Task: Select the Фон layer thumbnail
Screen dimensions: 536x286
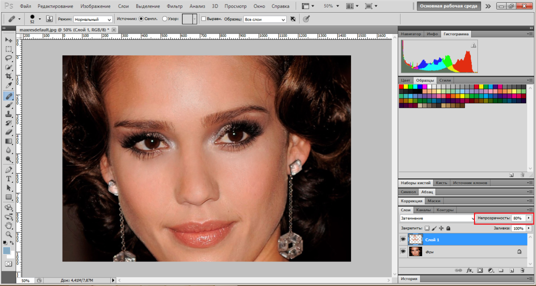Action: [415, 252]
